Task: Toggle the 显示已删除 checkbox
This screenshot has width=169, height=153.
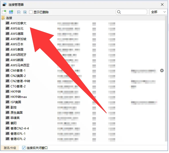Action: tap(31, 12)
